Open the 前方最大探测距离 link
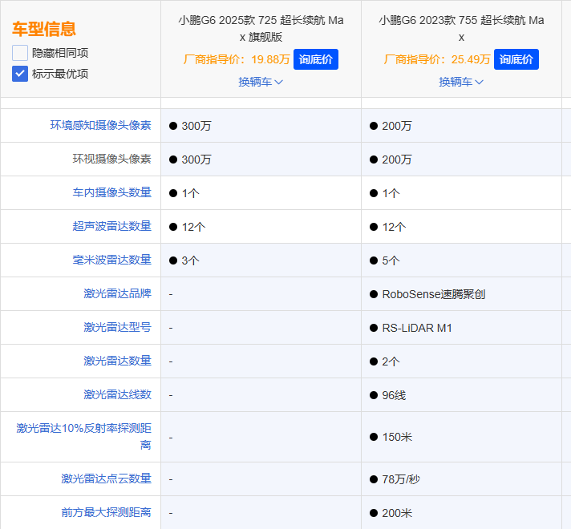 (x=106, y=512)
